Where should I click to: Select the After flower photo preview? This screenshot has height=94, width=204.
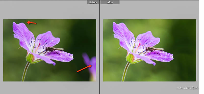tap(150, 50)
